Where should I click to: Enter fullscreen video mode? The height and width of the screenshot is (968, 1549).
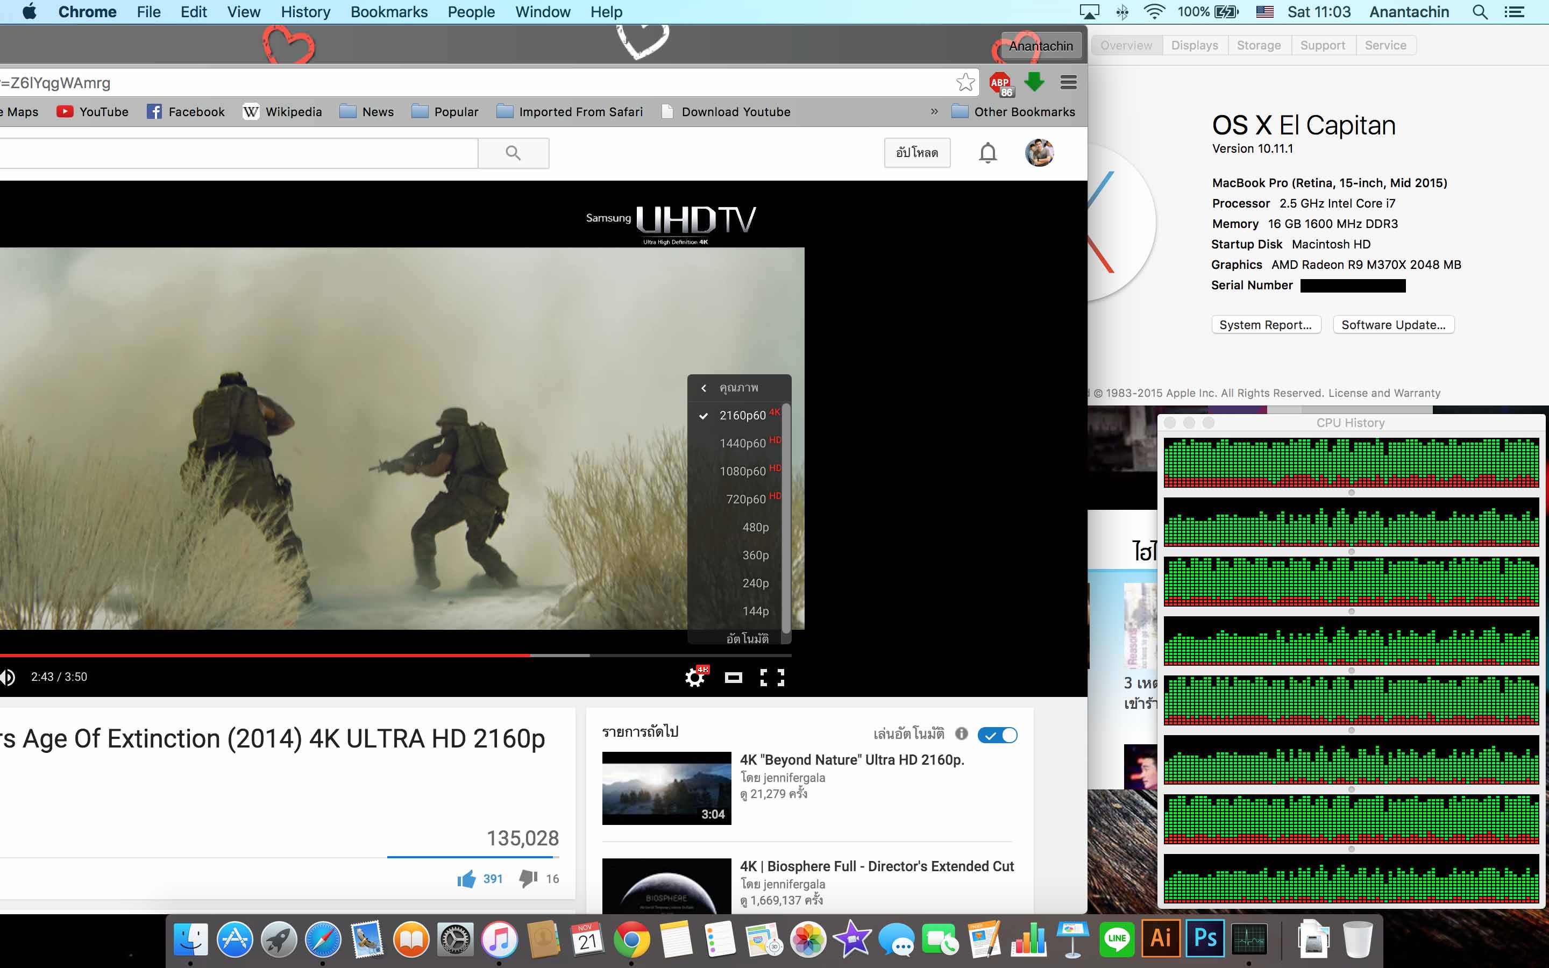tap(772, 678)
